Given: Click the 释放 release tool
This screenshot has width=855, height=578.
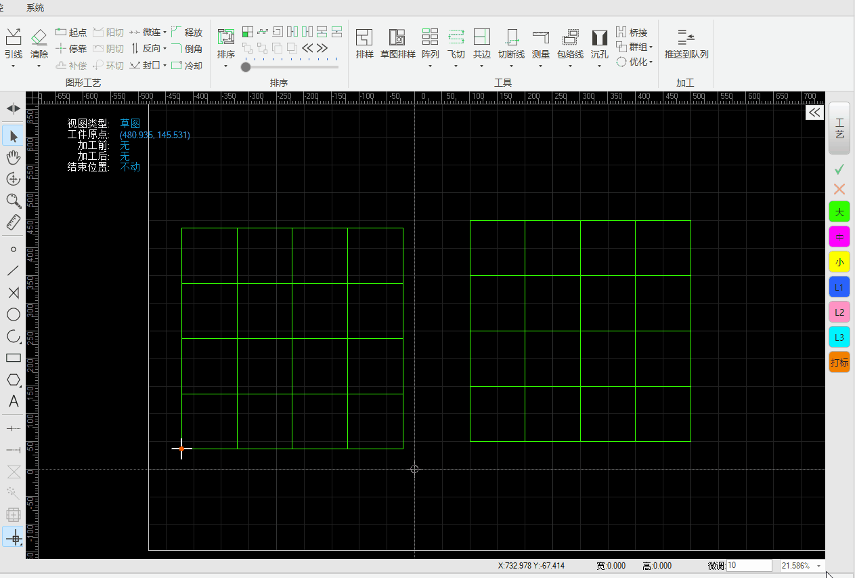Looking at the screenshot, I should 186,32.
